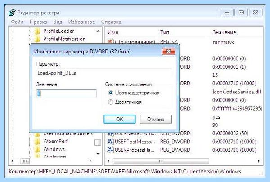Select the ProfileNotification tree item
Screen dimensions: 270x182
[x=64, y=39]
